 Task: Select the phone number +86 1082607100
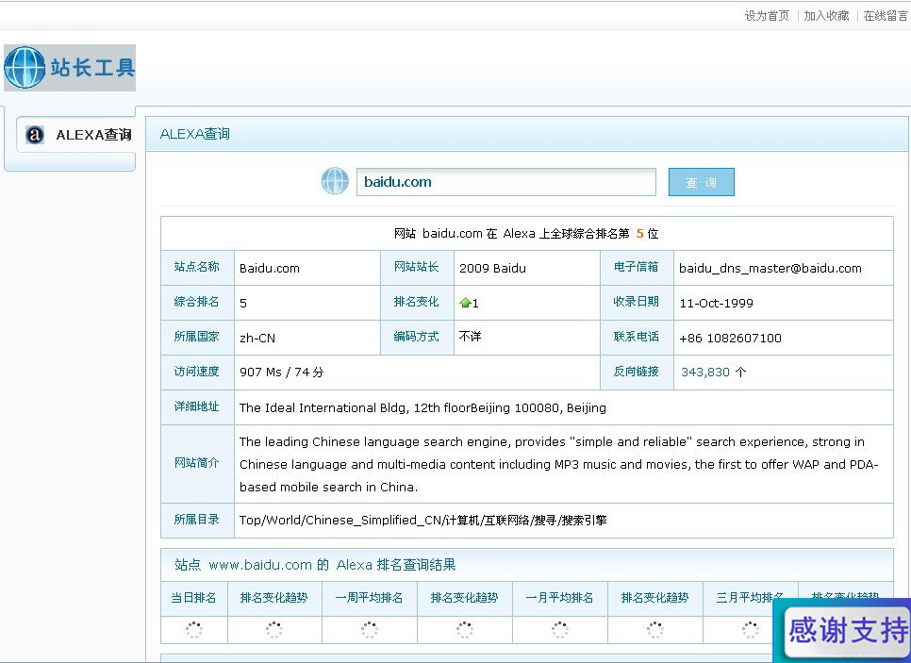coord(730,339)
